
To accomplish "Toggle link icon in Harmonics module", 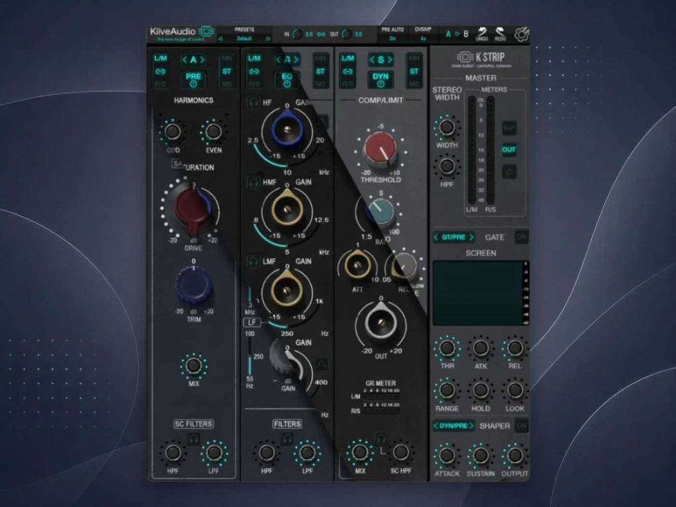I will 160,71.
